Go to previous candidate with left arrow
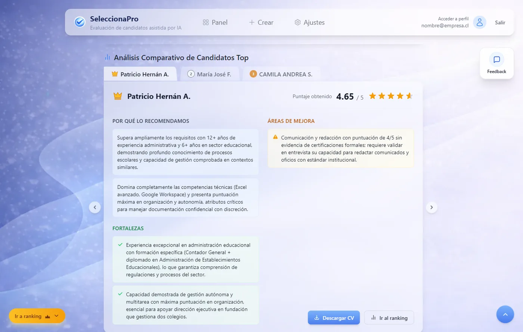 (x=95, y=207)
